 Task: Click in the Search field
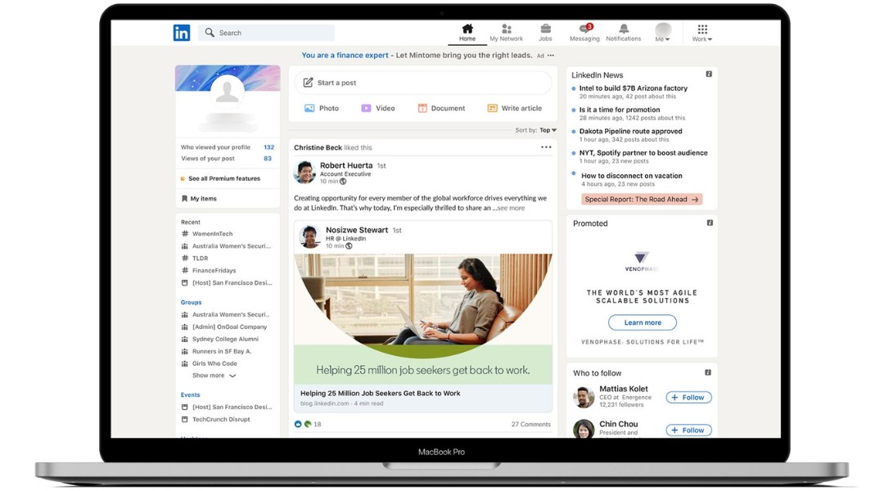(266, 33)
